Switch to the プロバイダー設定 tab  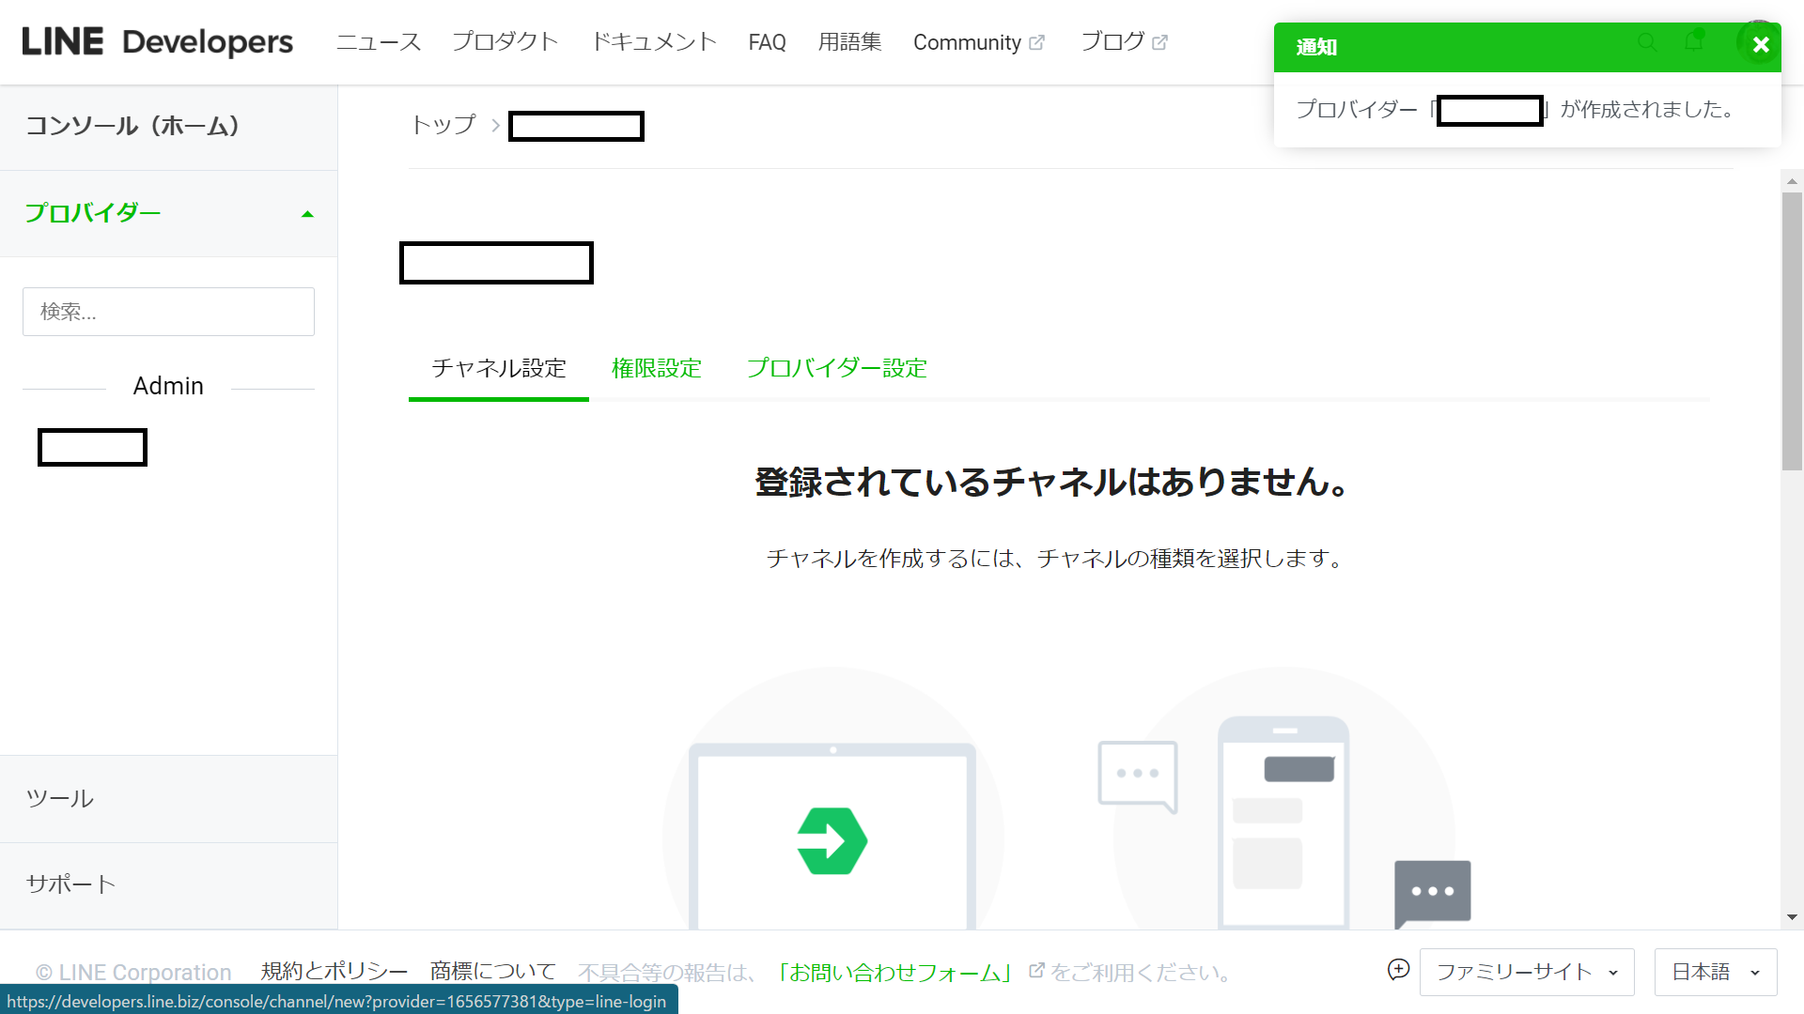point(836,368)
